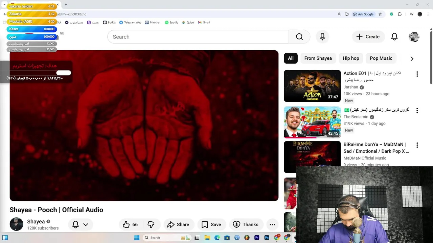This screenshot has height=243, width=433.
Task: Click the Create button
Action: [368, 37]
